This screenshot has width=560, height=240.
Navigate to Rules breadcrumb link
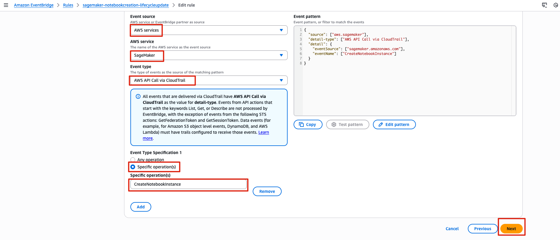coord(68,5)
